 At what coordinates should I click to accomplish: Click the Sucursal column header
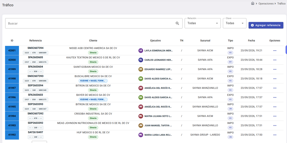[205, 40]
